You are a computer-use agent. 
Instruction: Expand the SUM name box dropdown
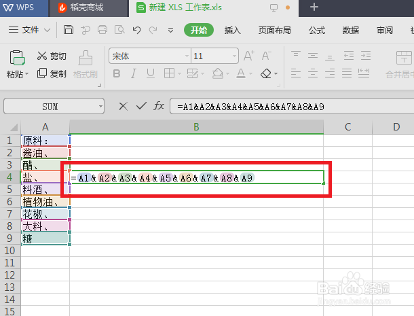point(100,107)
